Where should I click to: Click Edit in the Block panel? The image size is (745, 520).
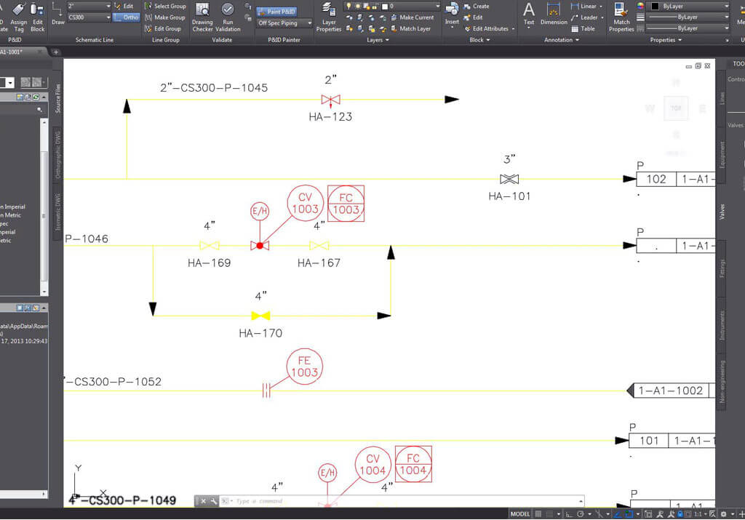[473, 17]
